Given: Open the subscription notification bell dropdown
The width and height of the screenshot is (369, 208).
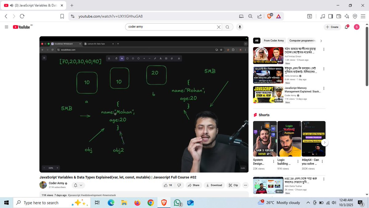Looking at the screenshot, I should click(78, 185).
